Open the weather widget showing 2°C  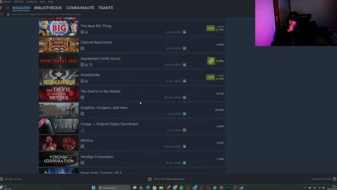coord(6,188)
